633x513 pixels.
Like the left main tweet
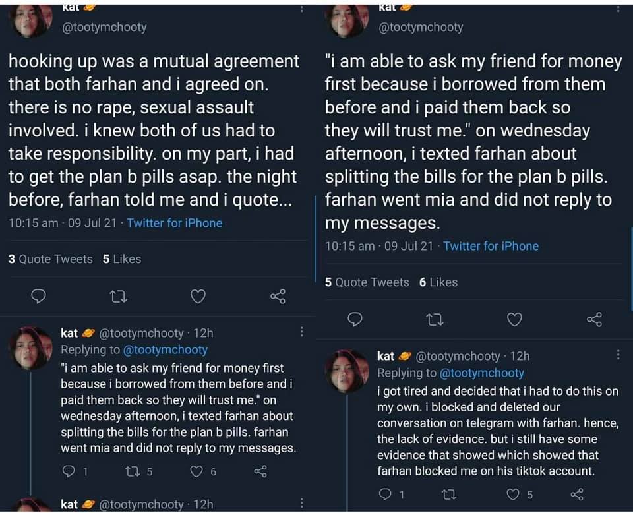click(x=198, y=297)
